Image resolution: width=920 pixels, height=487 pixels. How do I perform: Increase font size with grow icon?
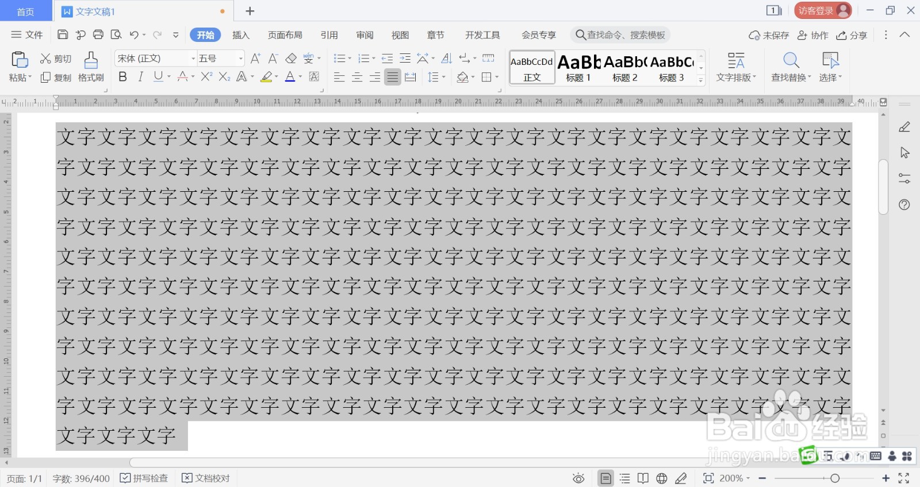click(255, 59)
